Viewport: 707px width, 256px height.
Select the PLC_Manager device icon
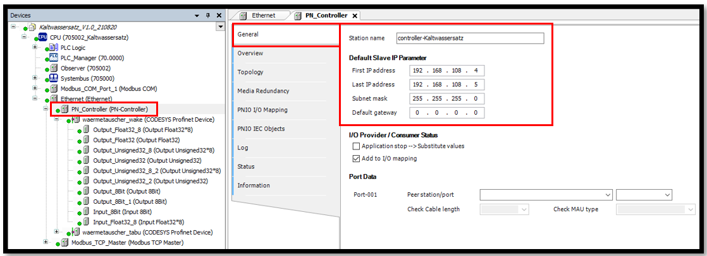point(54,57)
